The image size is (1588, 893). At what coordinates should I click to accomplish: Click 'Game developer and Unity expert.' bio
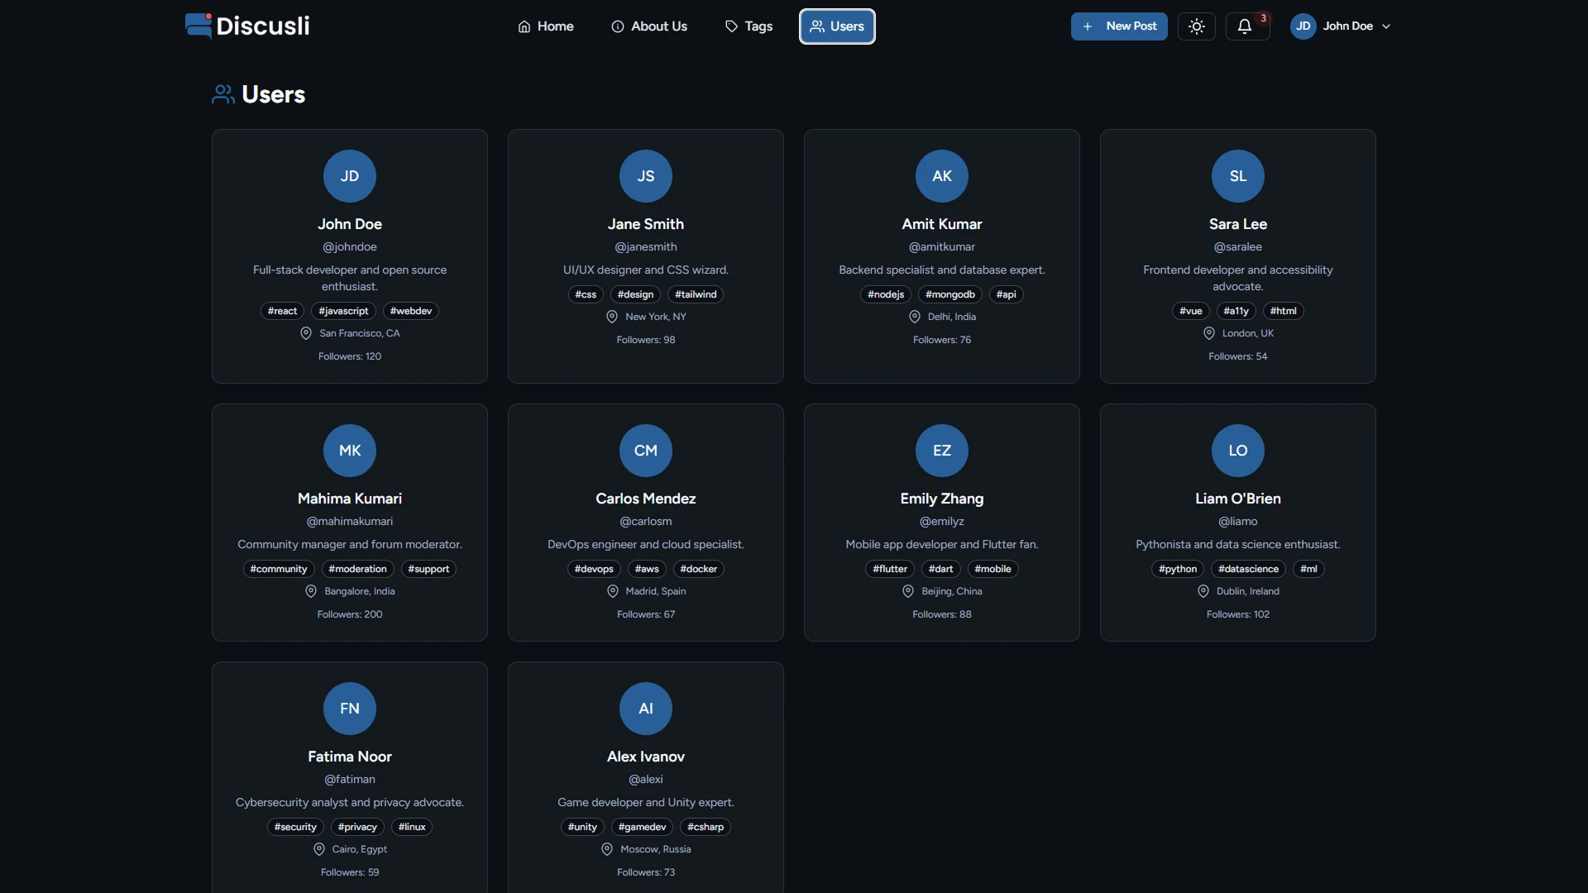[646, 803]
